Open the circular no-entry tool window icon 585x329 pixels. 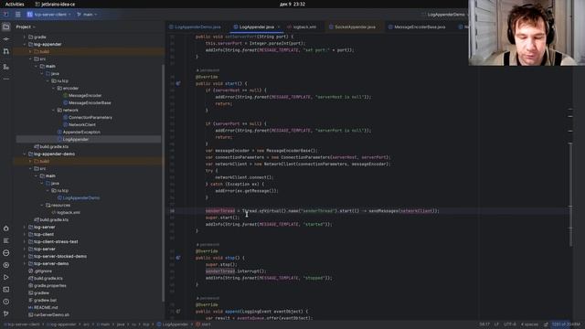6,253
